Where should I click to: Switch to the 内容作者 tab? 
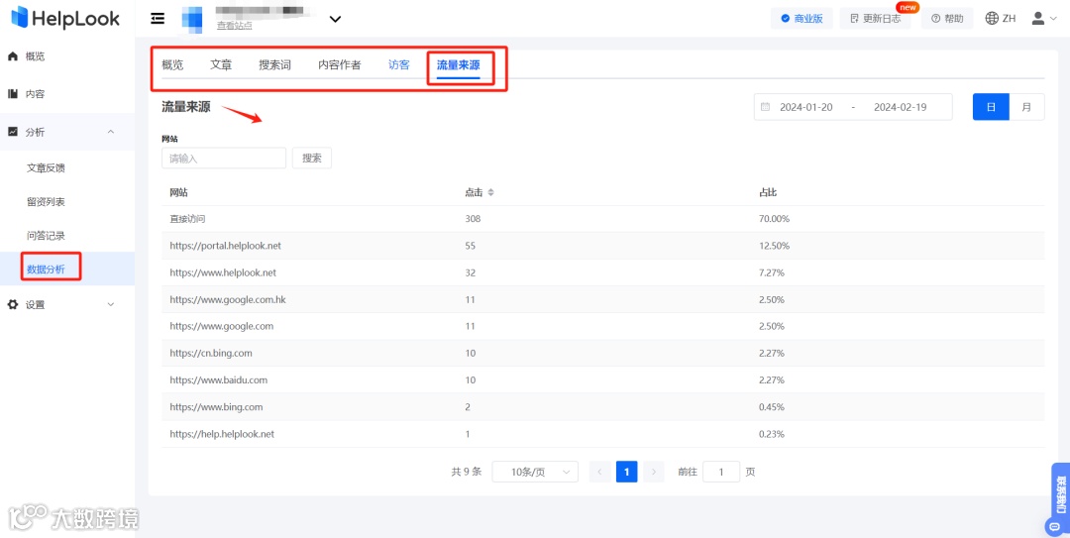[x=339, y=64]
